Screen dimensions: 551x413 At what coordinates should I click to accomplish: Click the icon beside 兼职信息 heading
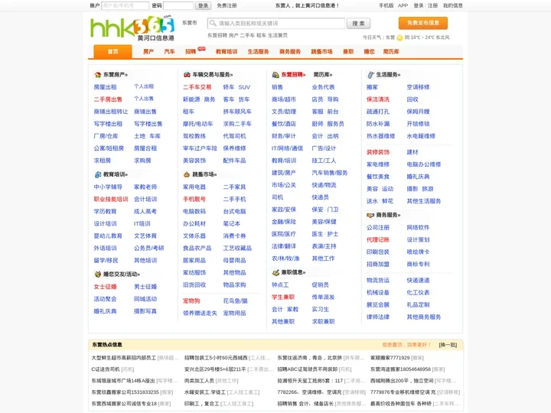pos(275,272)
